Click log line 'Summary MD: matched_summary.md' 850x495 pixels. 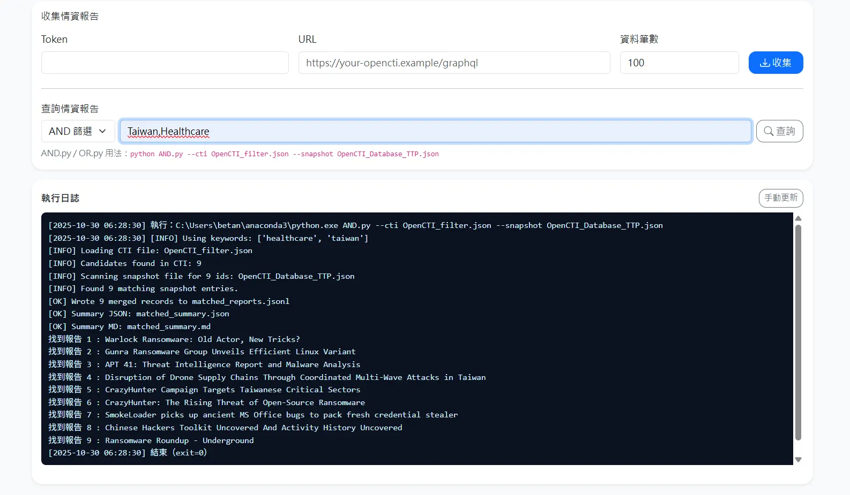point(129,326)
